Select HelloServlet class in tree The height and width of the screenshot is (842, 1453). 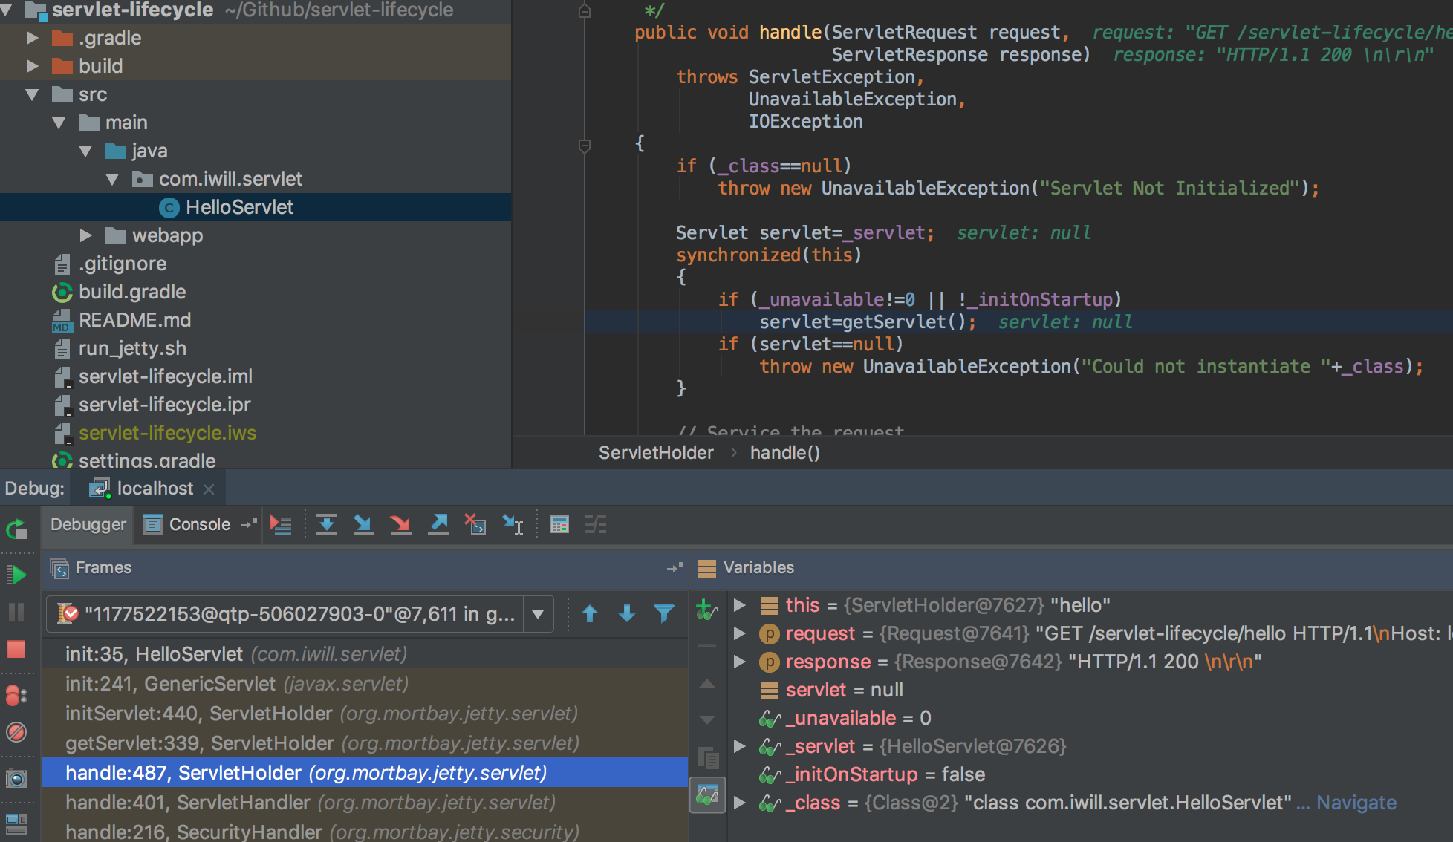[x=256, y=207]
